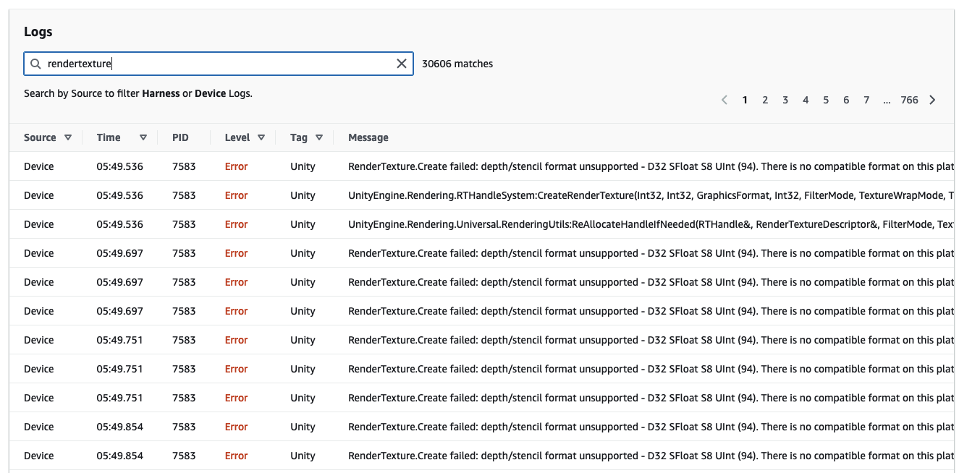Go to next page of logs
Image resolution: width=959 pixels, height=473 pixels.
[x=932, y=100]
